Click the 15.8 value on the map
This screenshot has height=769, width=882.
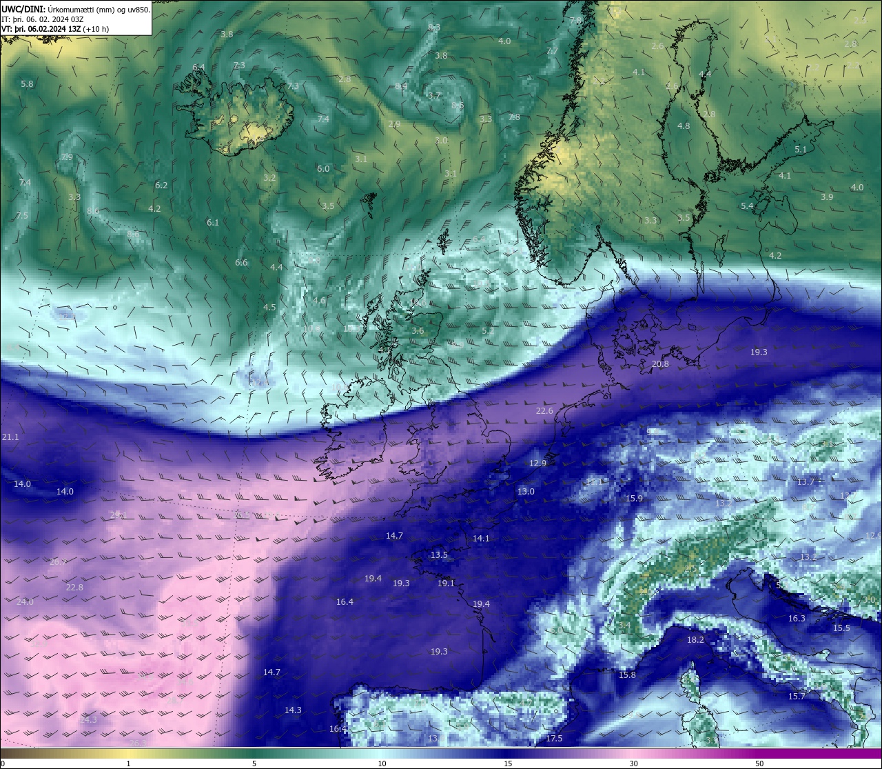tap(627, 675)
